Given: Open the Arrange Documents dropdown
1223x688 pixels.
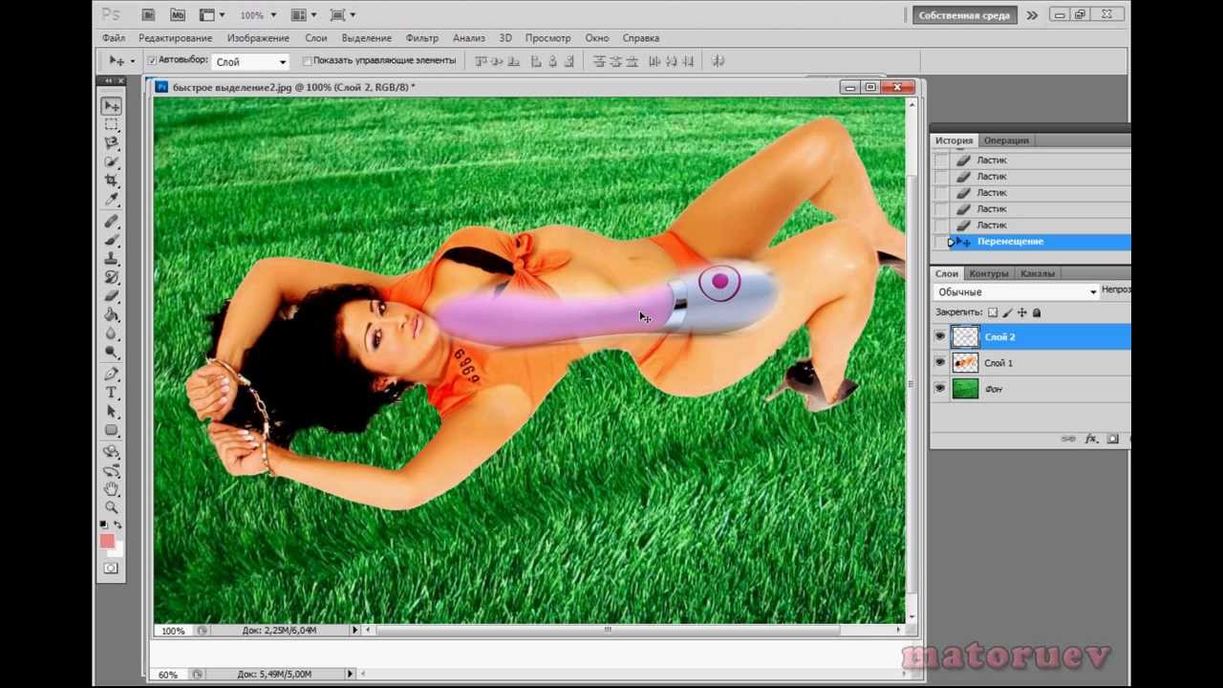Looking at the screenshot, I should click(x=304, y=15).
